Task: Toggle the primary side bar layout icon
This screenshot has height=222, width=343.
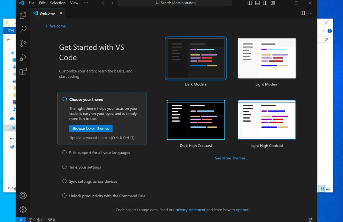Action: coord(250,3)
